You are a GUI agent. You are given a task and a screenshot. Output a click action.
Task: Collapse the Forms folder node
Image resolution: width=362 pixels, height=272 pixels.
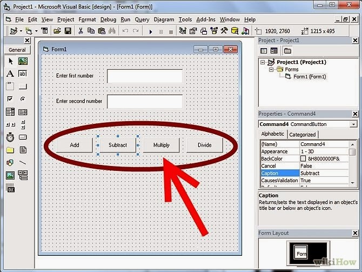click(271, 69)
